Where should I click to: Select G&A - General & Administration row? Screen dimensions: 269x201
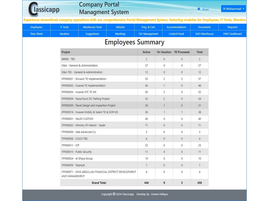[x=134, y=65]
